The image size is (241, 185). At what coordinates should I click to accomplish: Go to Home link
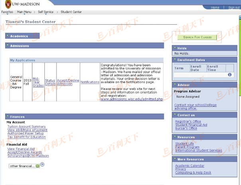click(x=215, y=7)
